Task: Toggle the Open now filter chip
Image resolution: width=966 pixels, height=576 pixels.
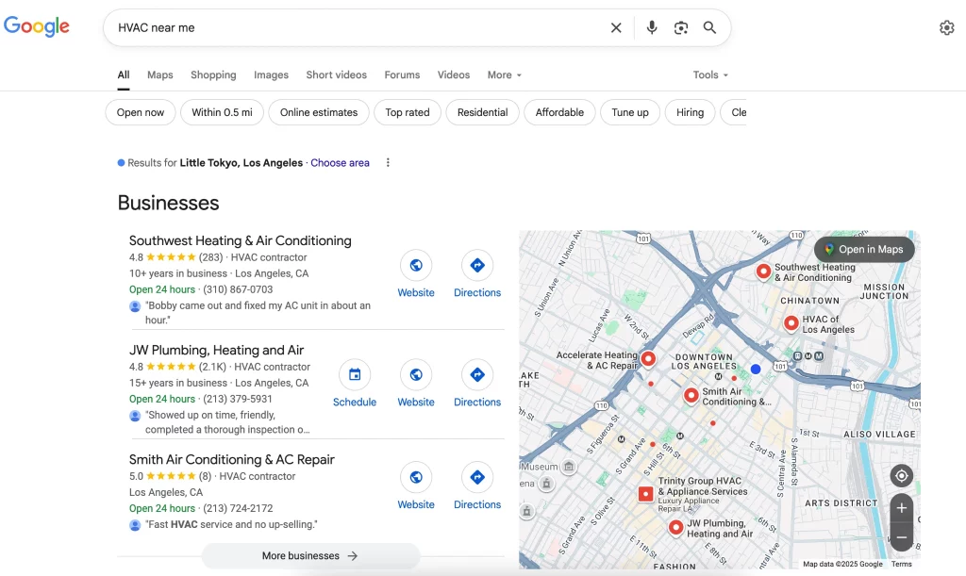Action: pyautogui.click(x=141, y=112)
